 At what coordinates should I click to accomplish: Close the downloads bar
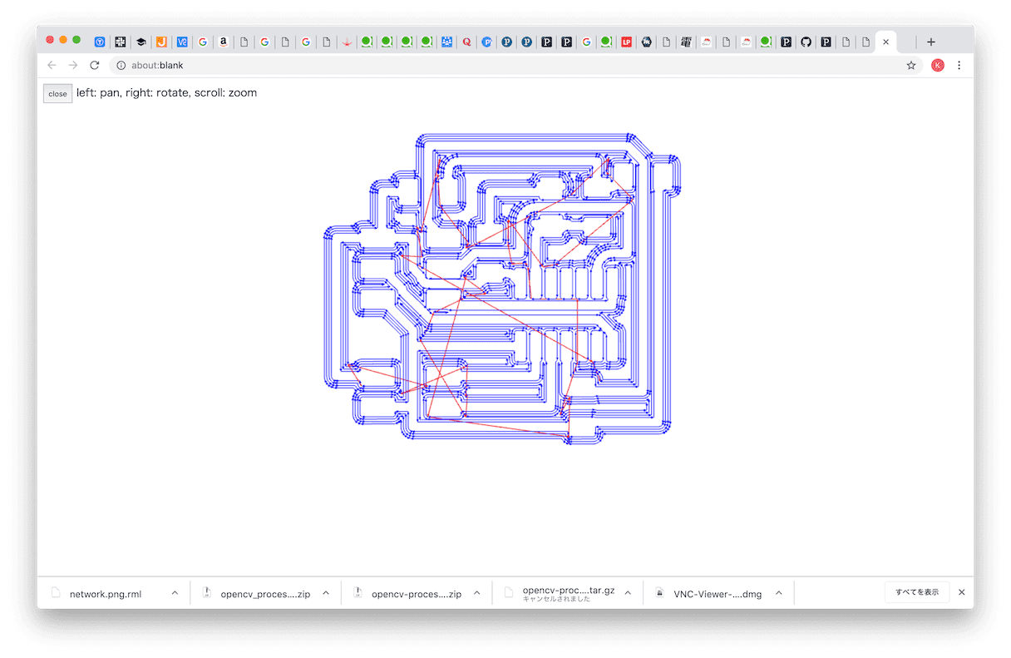[962, 592]
